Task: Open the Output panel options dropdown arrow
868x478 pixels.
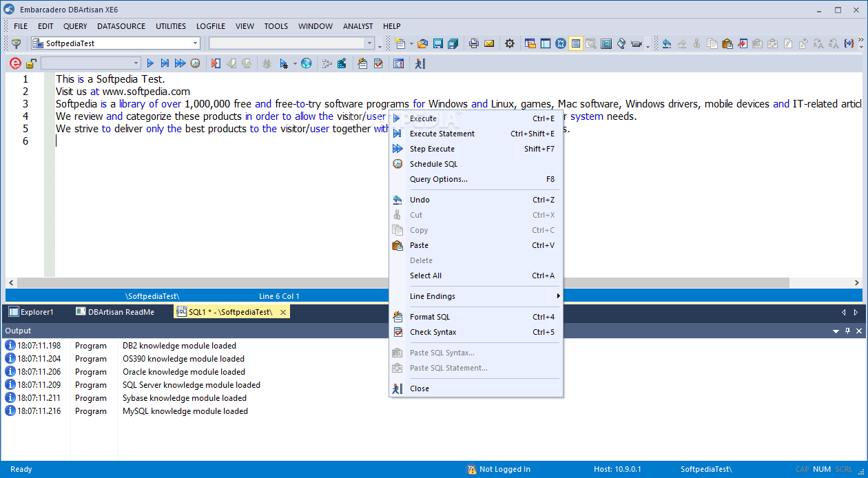Action: point(836,331)
